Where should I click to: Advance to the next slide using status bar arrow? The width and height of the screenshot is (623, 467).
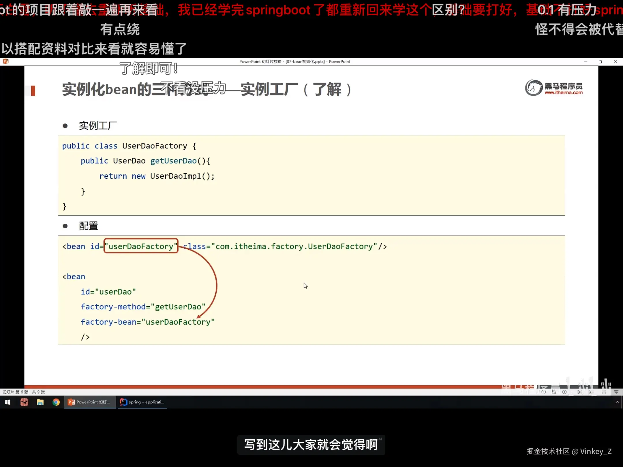click(564, 392)
